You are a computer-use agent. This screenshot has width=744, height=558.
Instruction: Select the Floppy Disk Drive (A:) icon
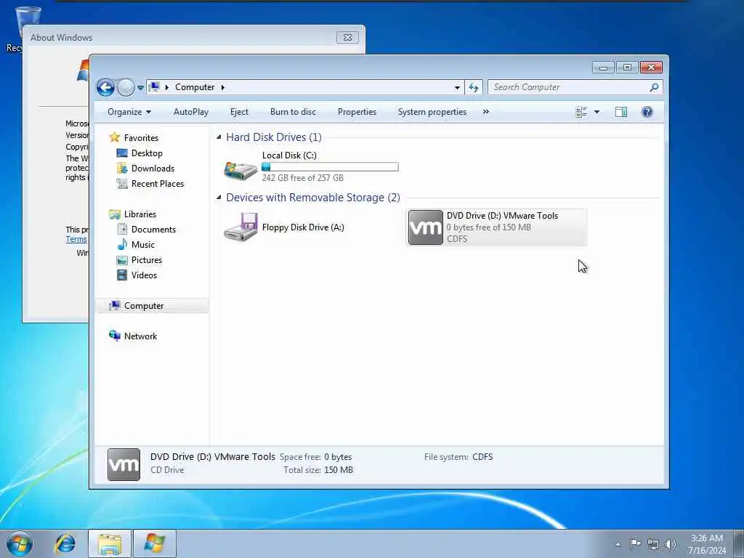(x=240, y=227)
